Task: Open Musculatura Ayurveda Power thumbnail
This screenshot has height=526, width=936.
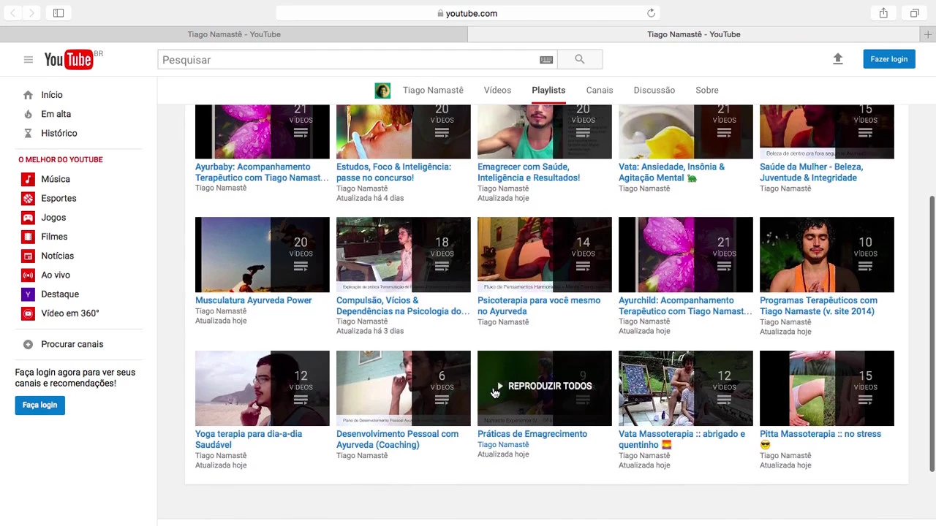Action: 263,254
